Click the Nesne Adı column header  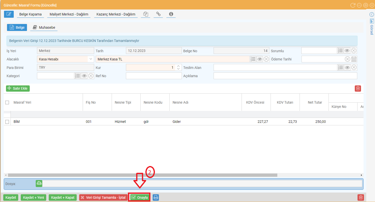pos(205,102)
